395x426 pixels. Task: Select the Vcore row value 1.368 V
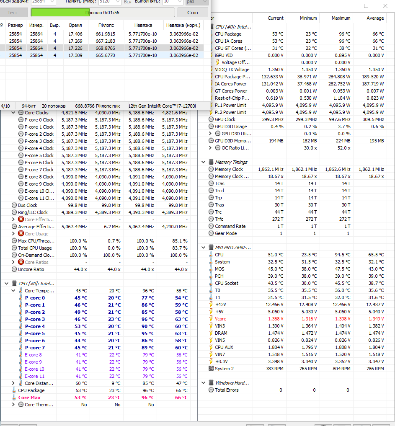coord(297,319)
